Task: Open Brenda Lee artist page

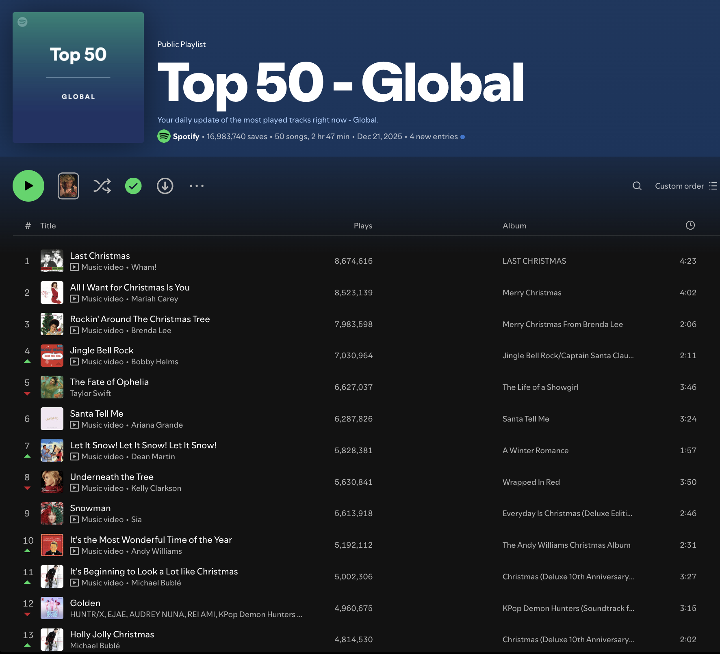Action: click(151, 330)
